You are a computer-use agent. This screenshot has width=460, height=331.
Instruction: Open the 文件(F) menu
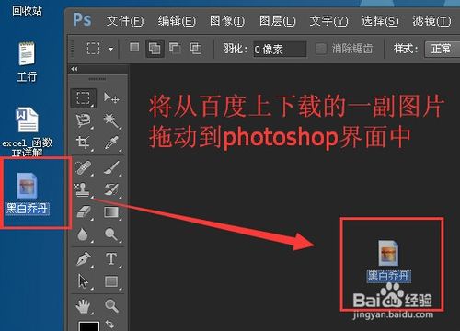click(125, 21)
